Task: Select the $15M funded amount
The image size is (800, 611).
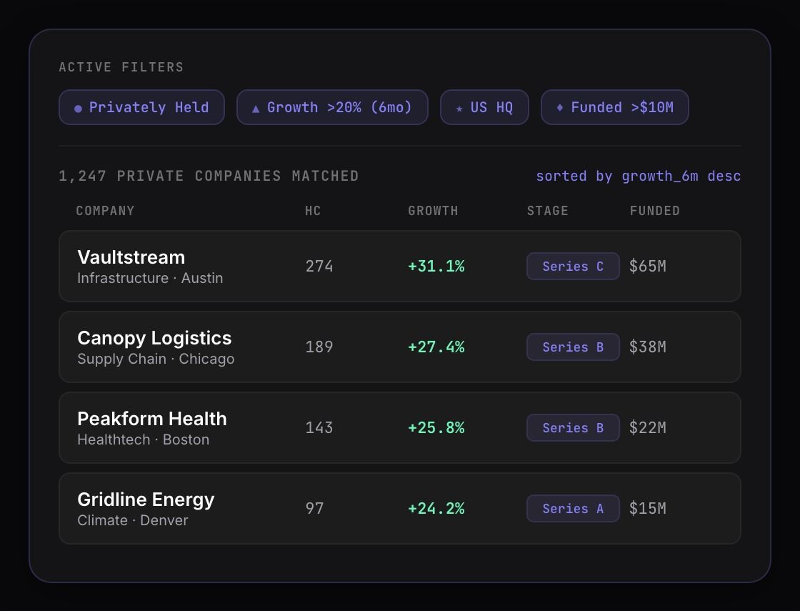Action: (647, 508)
